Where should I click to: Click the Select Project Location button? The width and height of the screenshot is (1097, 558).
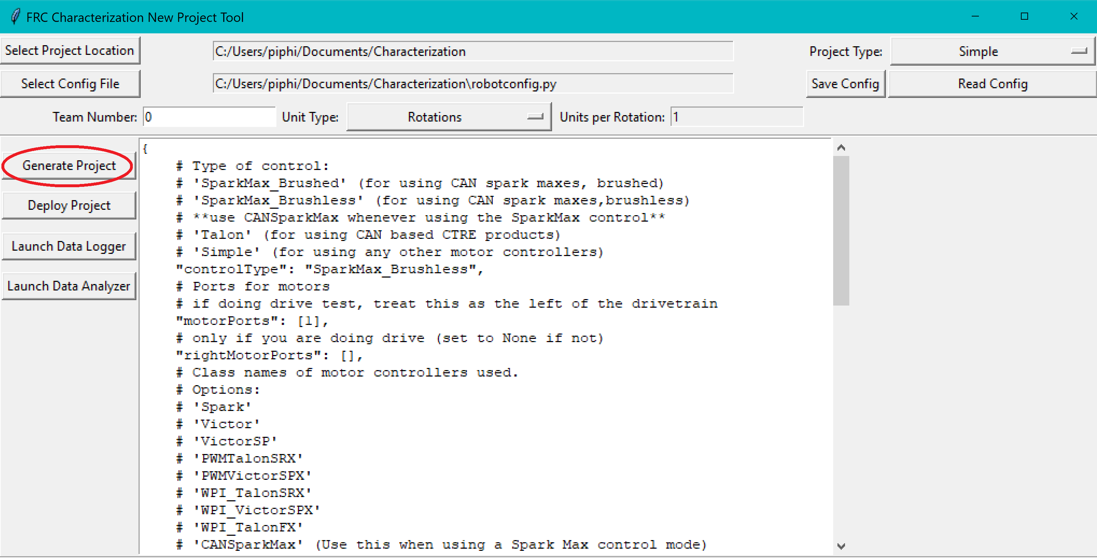[70, 51]
